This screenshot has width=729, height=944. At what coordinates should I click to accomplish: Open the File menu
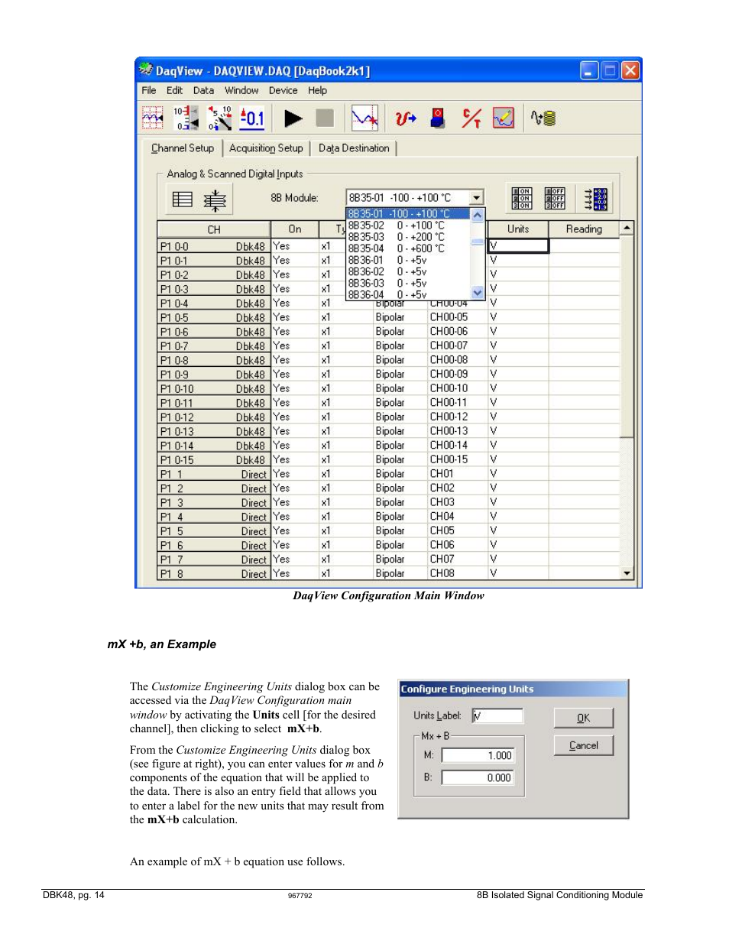click(149, 90)
